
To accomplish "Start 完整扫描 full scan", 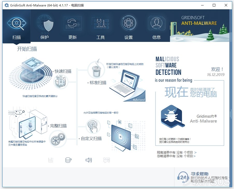I will 58,126.
